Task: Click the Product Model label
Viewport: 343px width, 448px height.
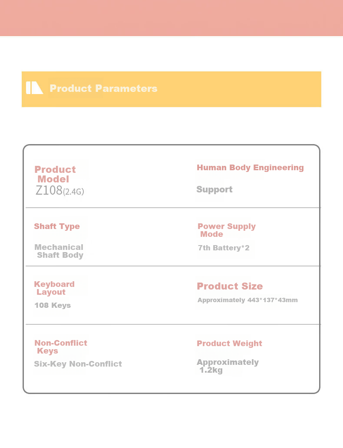Action: (x=55, y=174)
